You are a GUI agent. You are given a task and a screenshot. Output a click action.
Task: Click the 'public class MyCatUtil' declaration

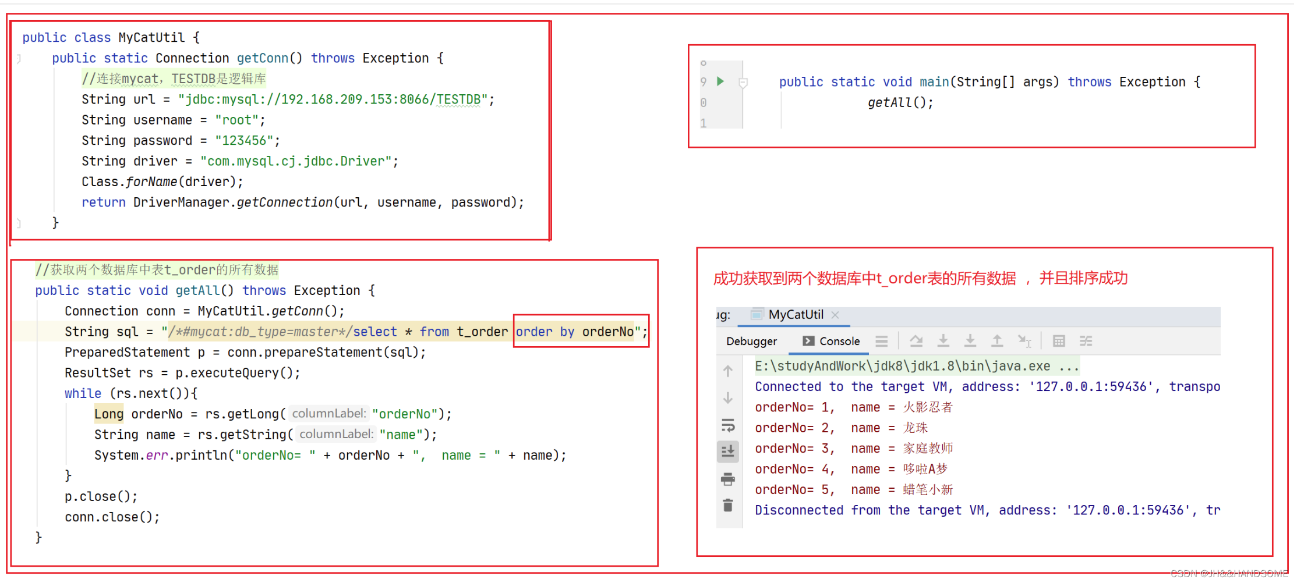[111, 38]
